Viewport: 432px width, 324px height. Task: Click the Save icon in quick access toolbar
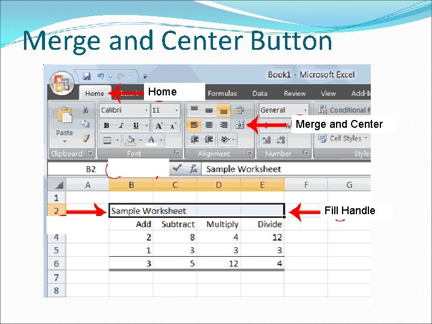coord(87,76)
